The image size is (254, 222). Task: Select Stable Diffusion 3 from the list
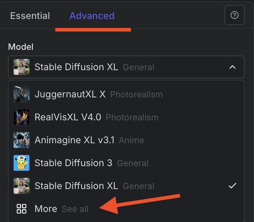pos(73,163)
